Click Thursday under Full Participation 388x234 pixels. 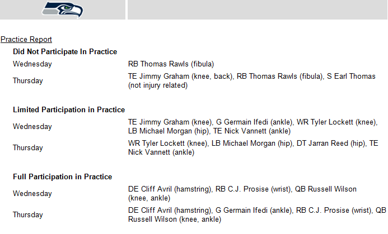tap(28, 214)
